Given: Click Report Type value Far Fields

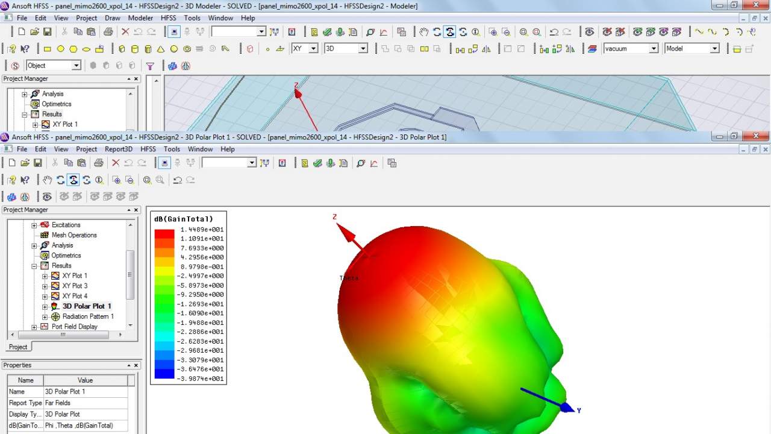Looking at the screenshot, I should (x=86, y=403).
